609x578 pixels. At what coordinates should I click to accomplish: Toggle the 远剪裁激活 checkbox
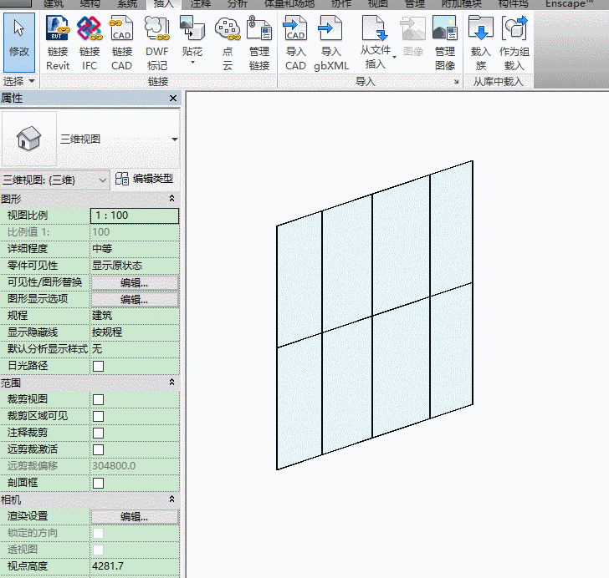point(98,449)
